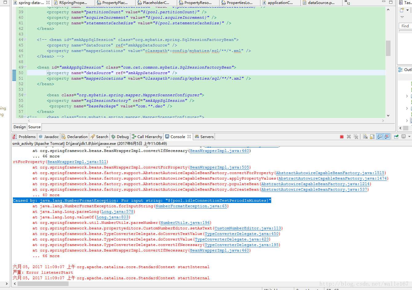
Task: Remove launch with the single gray X icon
Action: coord(349,137)
